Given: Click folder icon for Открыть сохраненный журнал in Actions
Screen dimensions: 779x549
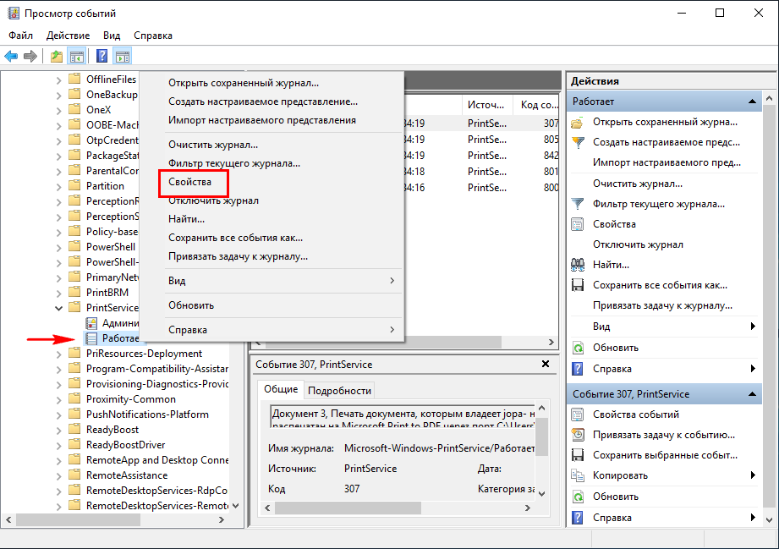Looking at the screenshot, I should pyautogui.click(x=578, y=123).
